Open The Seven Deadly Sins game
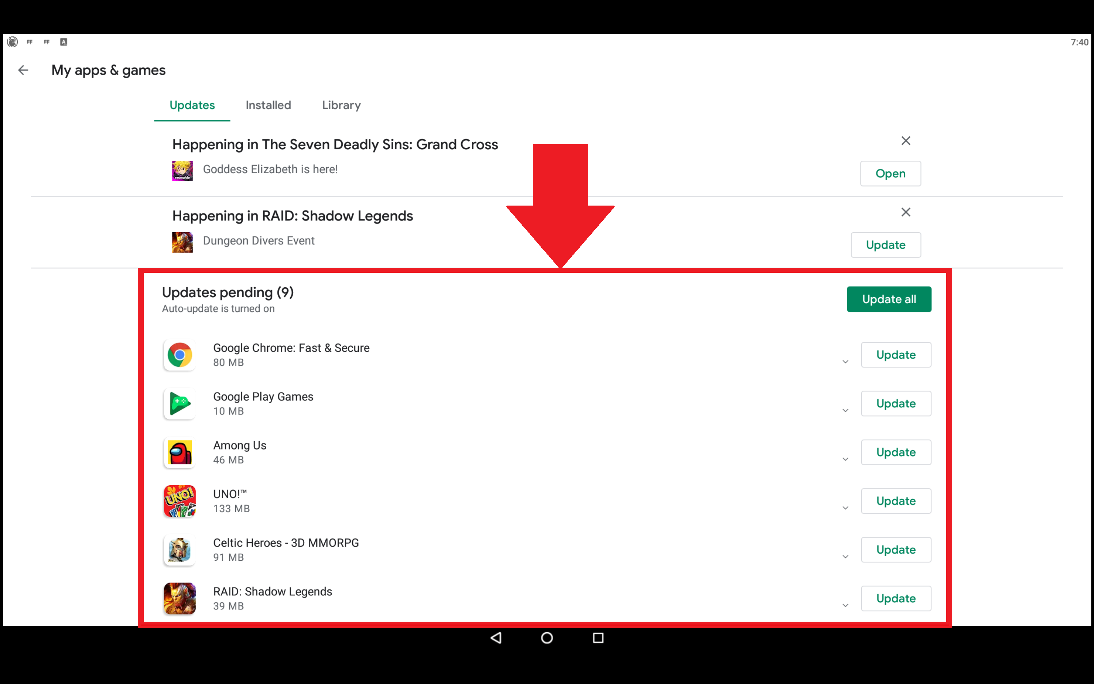 click(x=890, y=174)
